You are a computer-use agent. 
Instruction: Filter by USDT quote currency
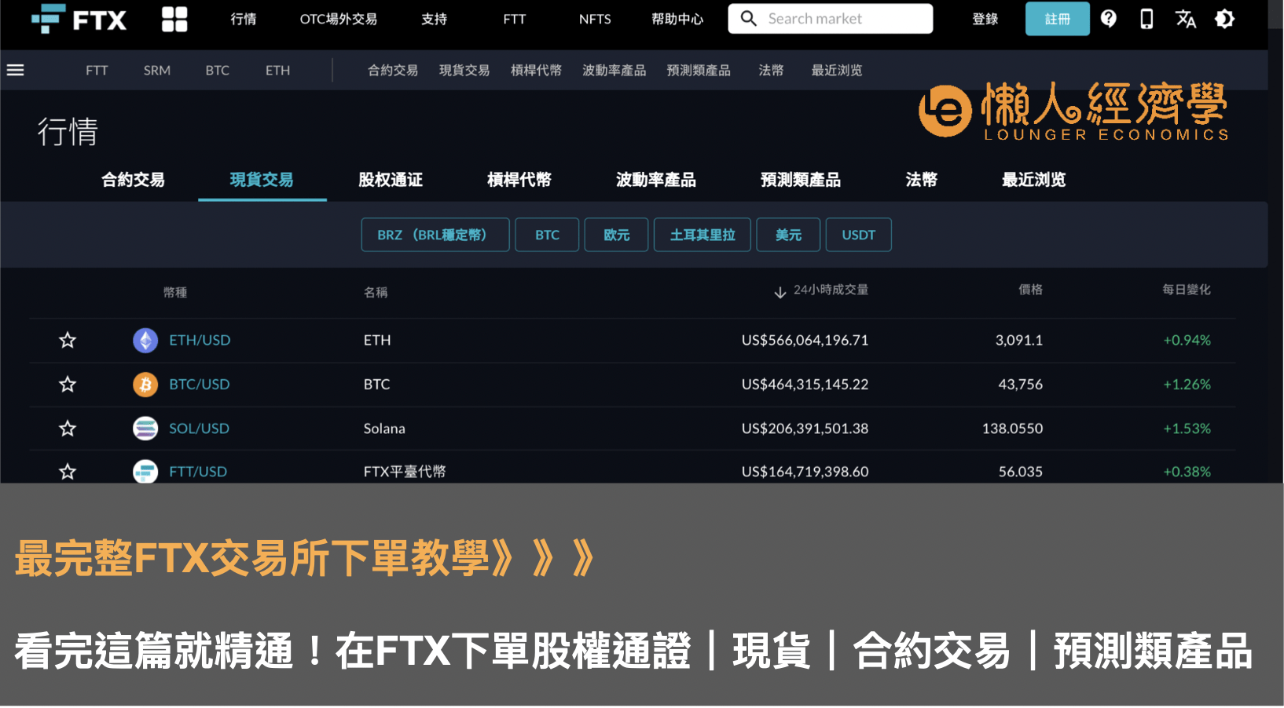[859, 235]
